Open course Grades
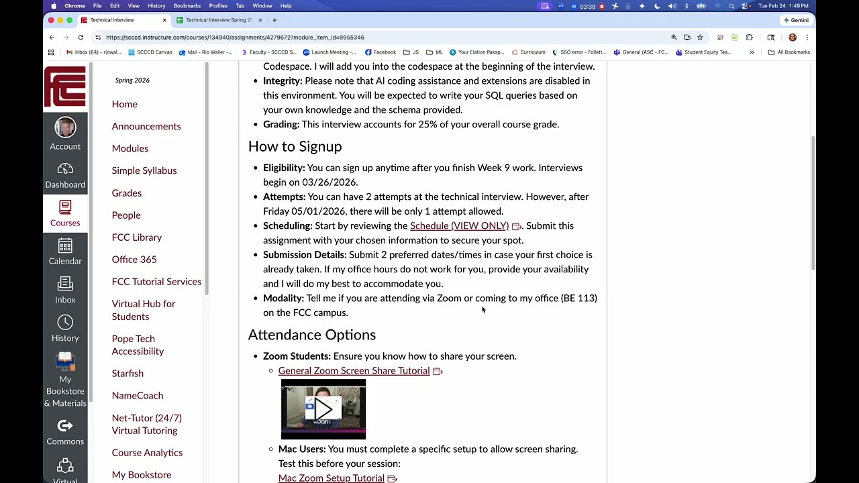 127,193
